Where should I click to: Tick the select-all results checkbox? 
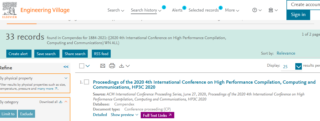[81, 66]
